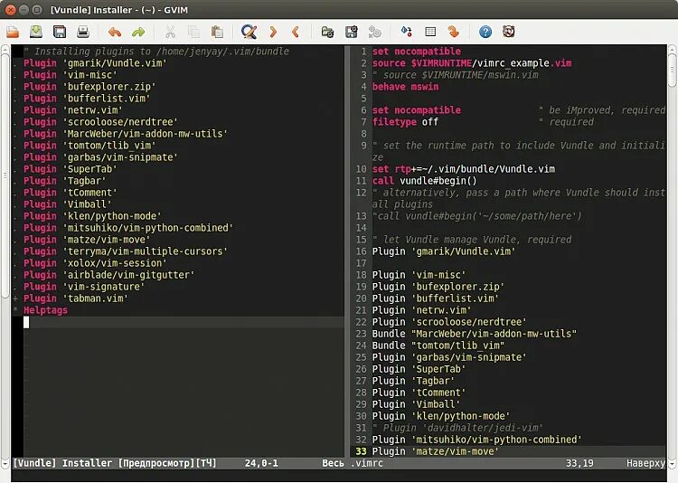Redo with the green arrow icon

(138, 32)
